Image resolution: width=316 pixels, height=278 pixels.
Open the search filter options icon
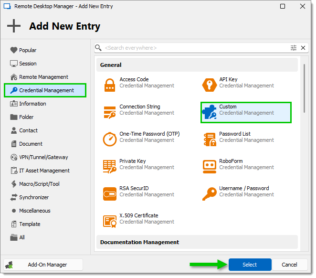click(x=294, y=48)
